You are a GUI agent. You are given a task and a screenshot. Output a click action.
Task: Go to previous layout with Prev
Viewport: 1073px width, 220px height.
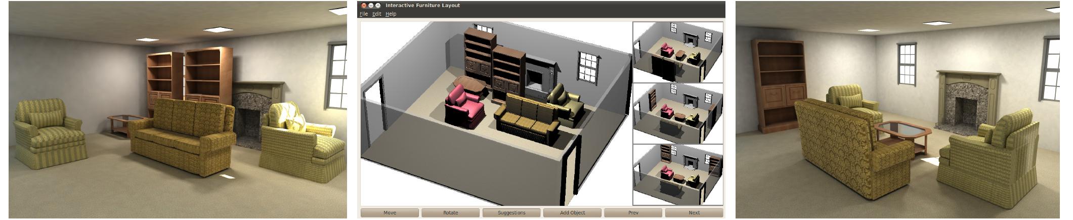tap(633, 212)
